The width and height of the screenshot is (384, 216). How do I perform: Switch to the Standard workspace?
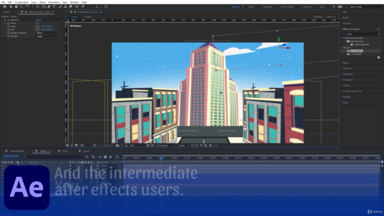click(267, 7)
